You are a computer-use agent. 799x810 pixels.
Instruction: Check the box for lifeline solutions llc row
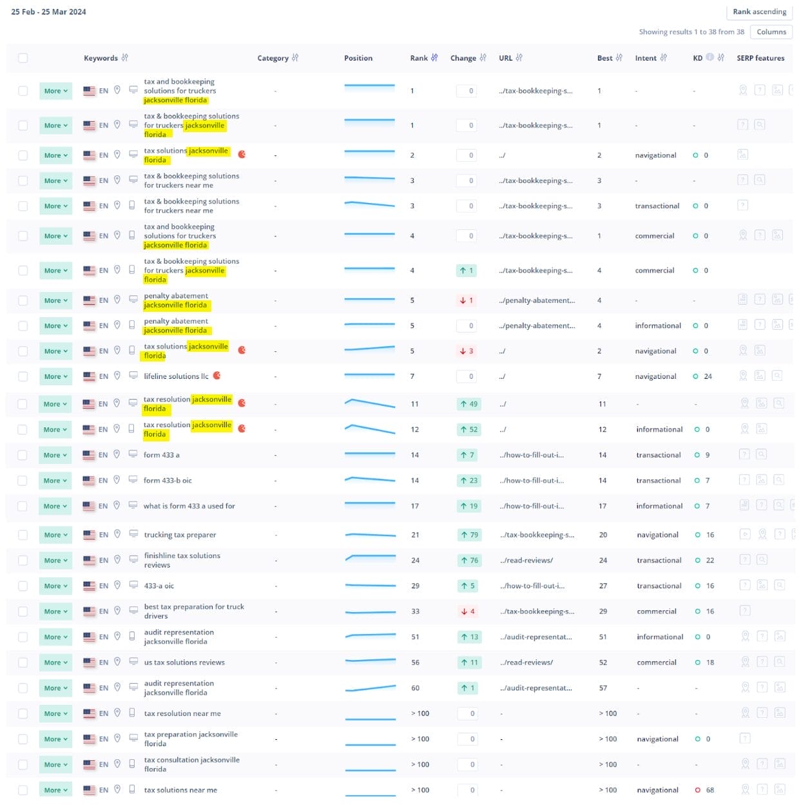[x=23, y=376]
